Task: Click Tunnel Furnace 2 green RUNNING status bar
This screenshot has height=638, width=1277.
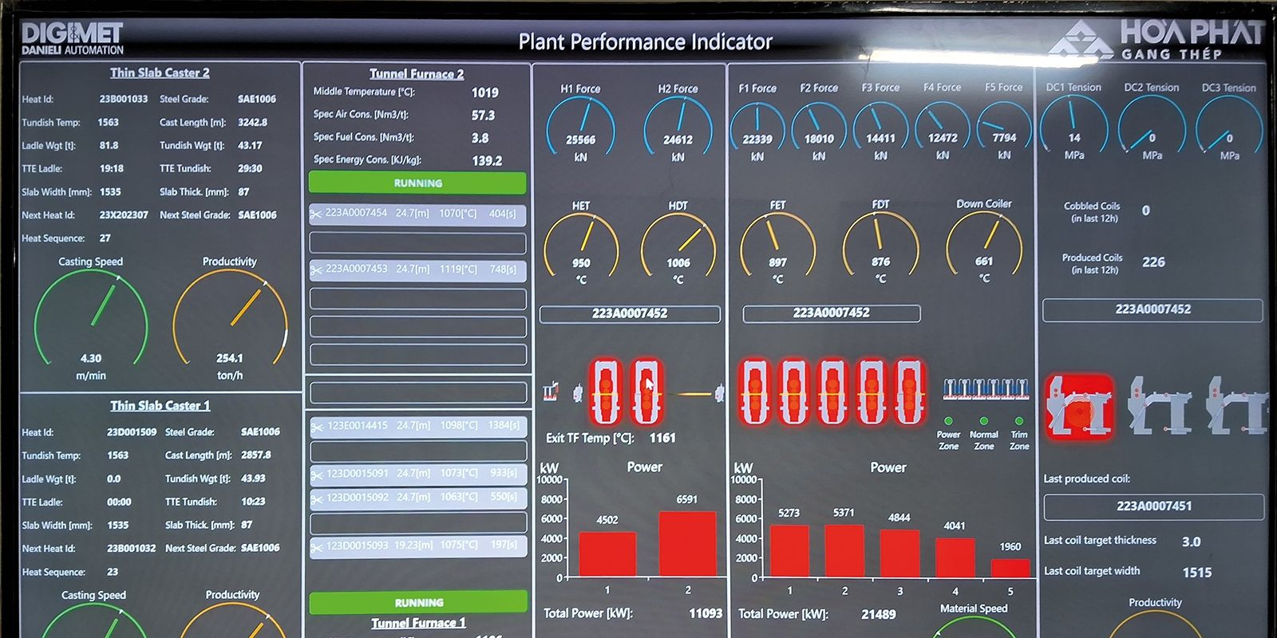Action: point(417,183)
